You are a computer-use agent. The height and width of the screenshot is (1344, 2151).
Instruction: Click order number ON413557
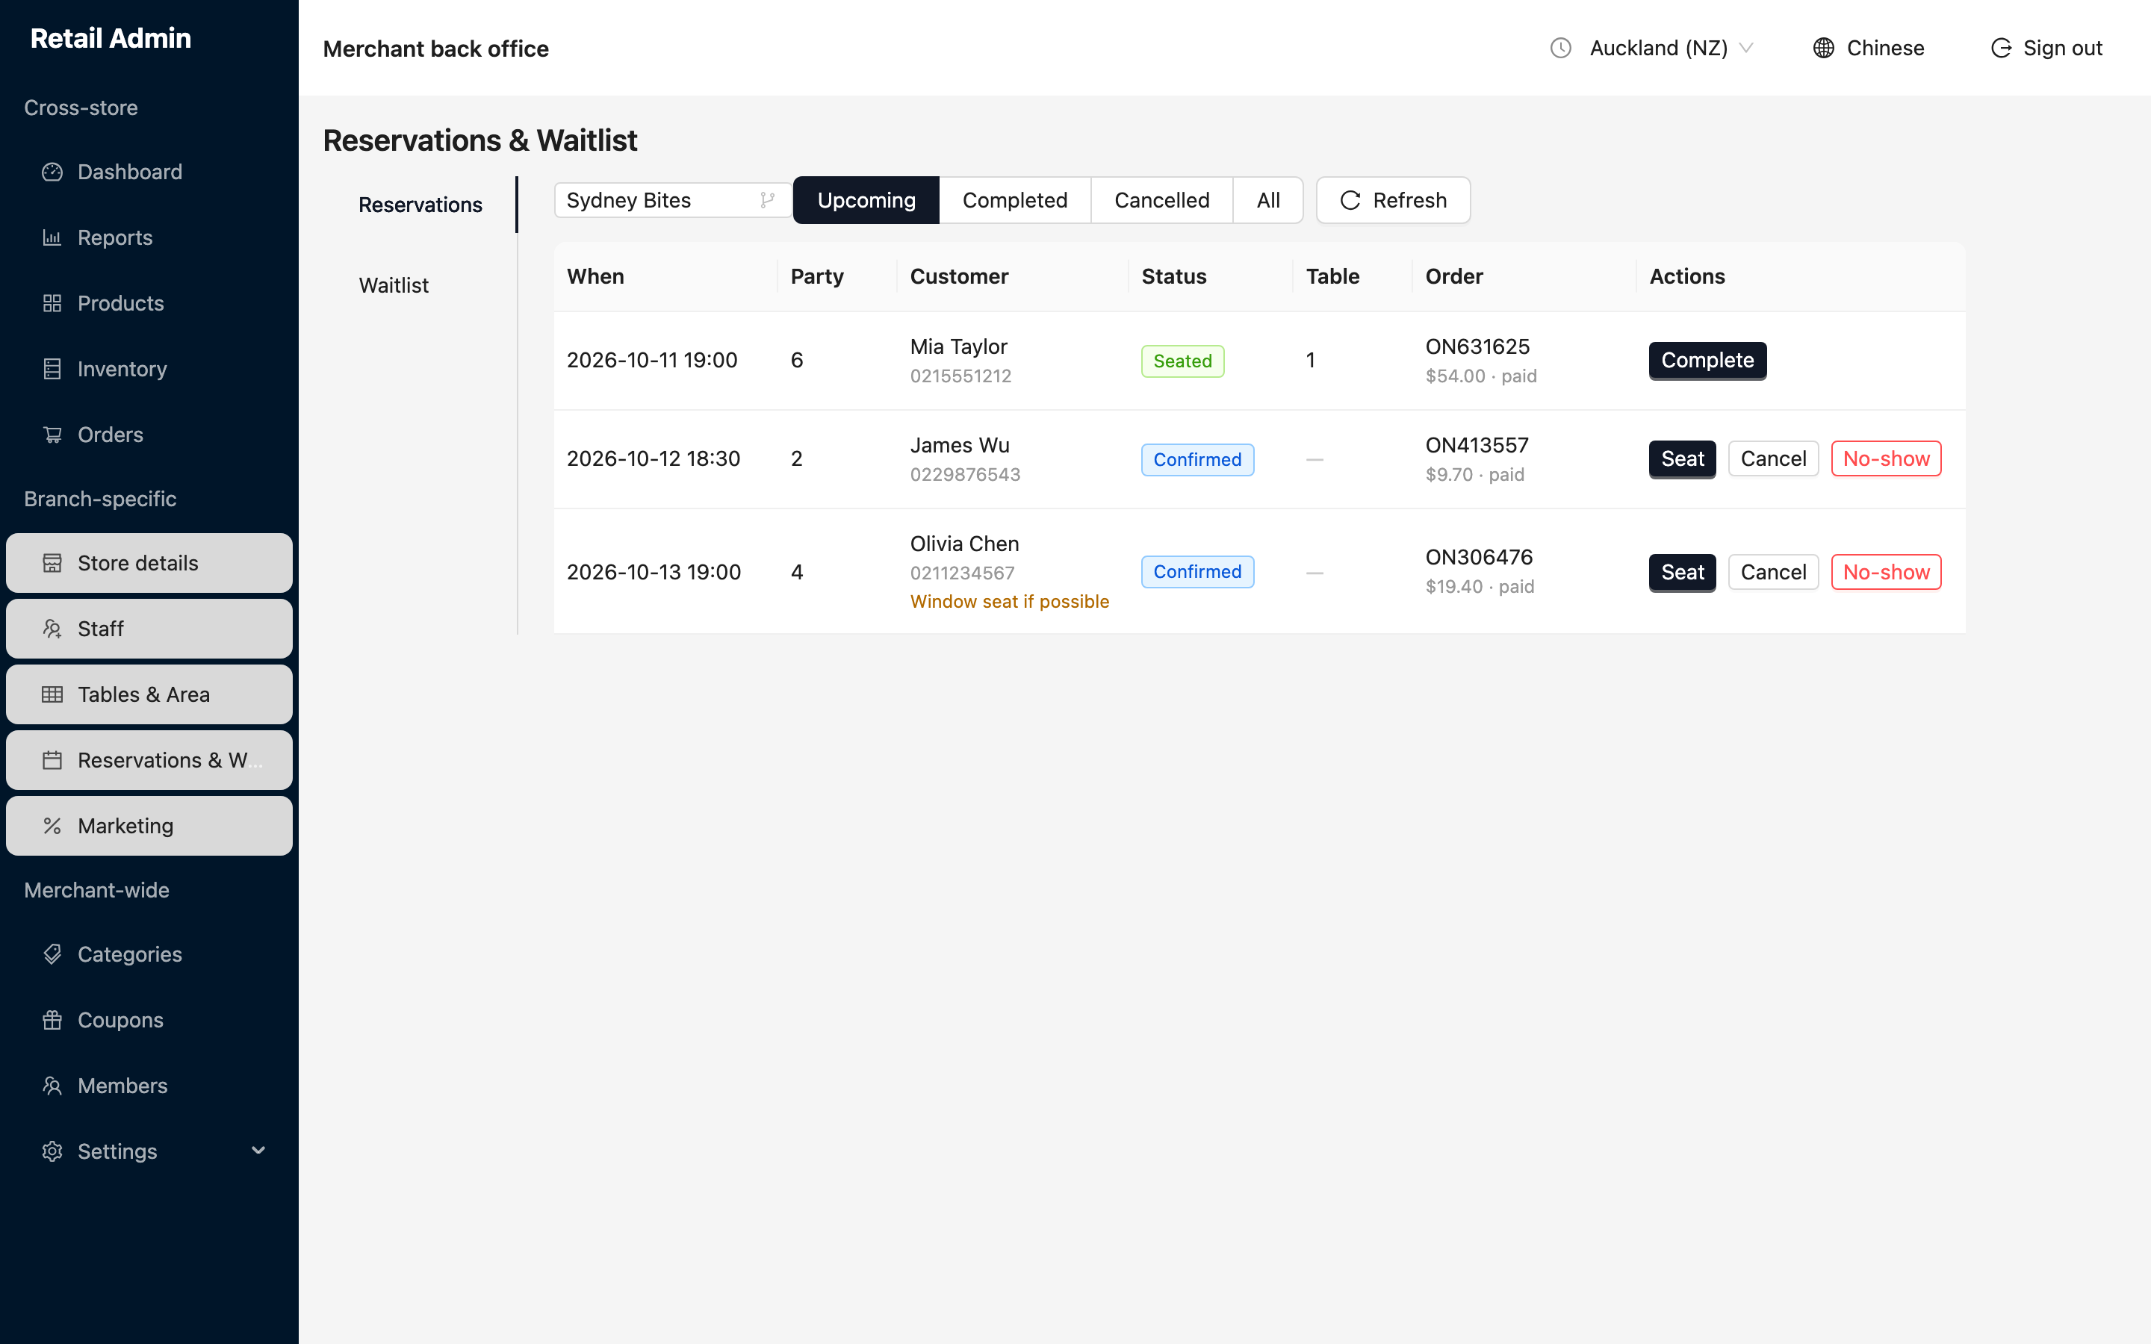click(x=1477, y=445)
